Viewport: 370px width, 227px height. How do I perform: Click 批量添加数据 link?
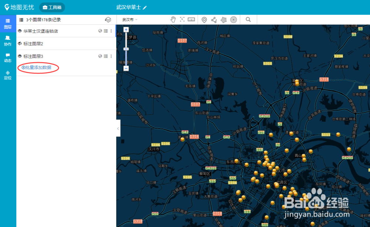(37, 67)
